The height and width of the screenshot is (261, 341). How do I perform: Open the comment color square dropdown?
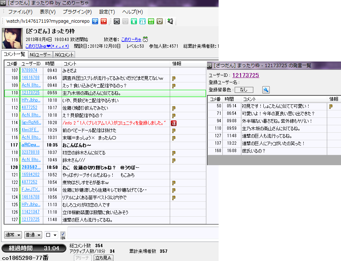pyautogui.click(x=51, y=235)
